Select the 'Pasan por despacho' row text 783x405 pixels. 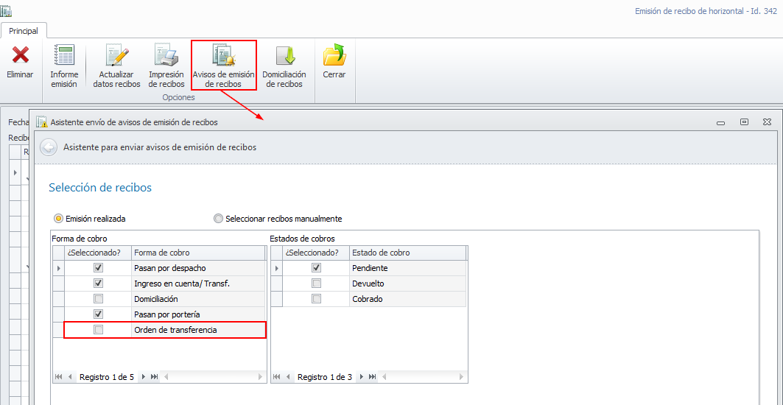click(x=169, y=268)
